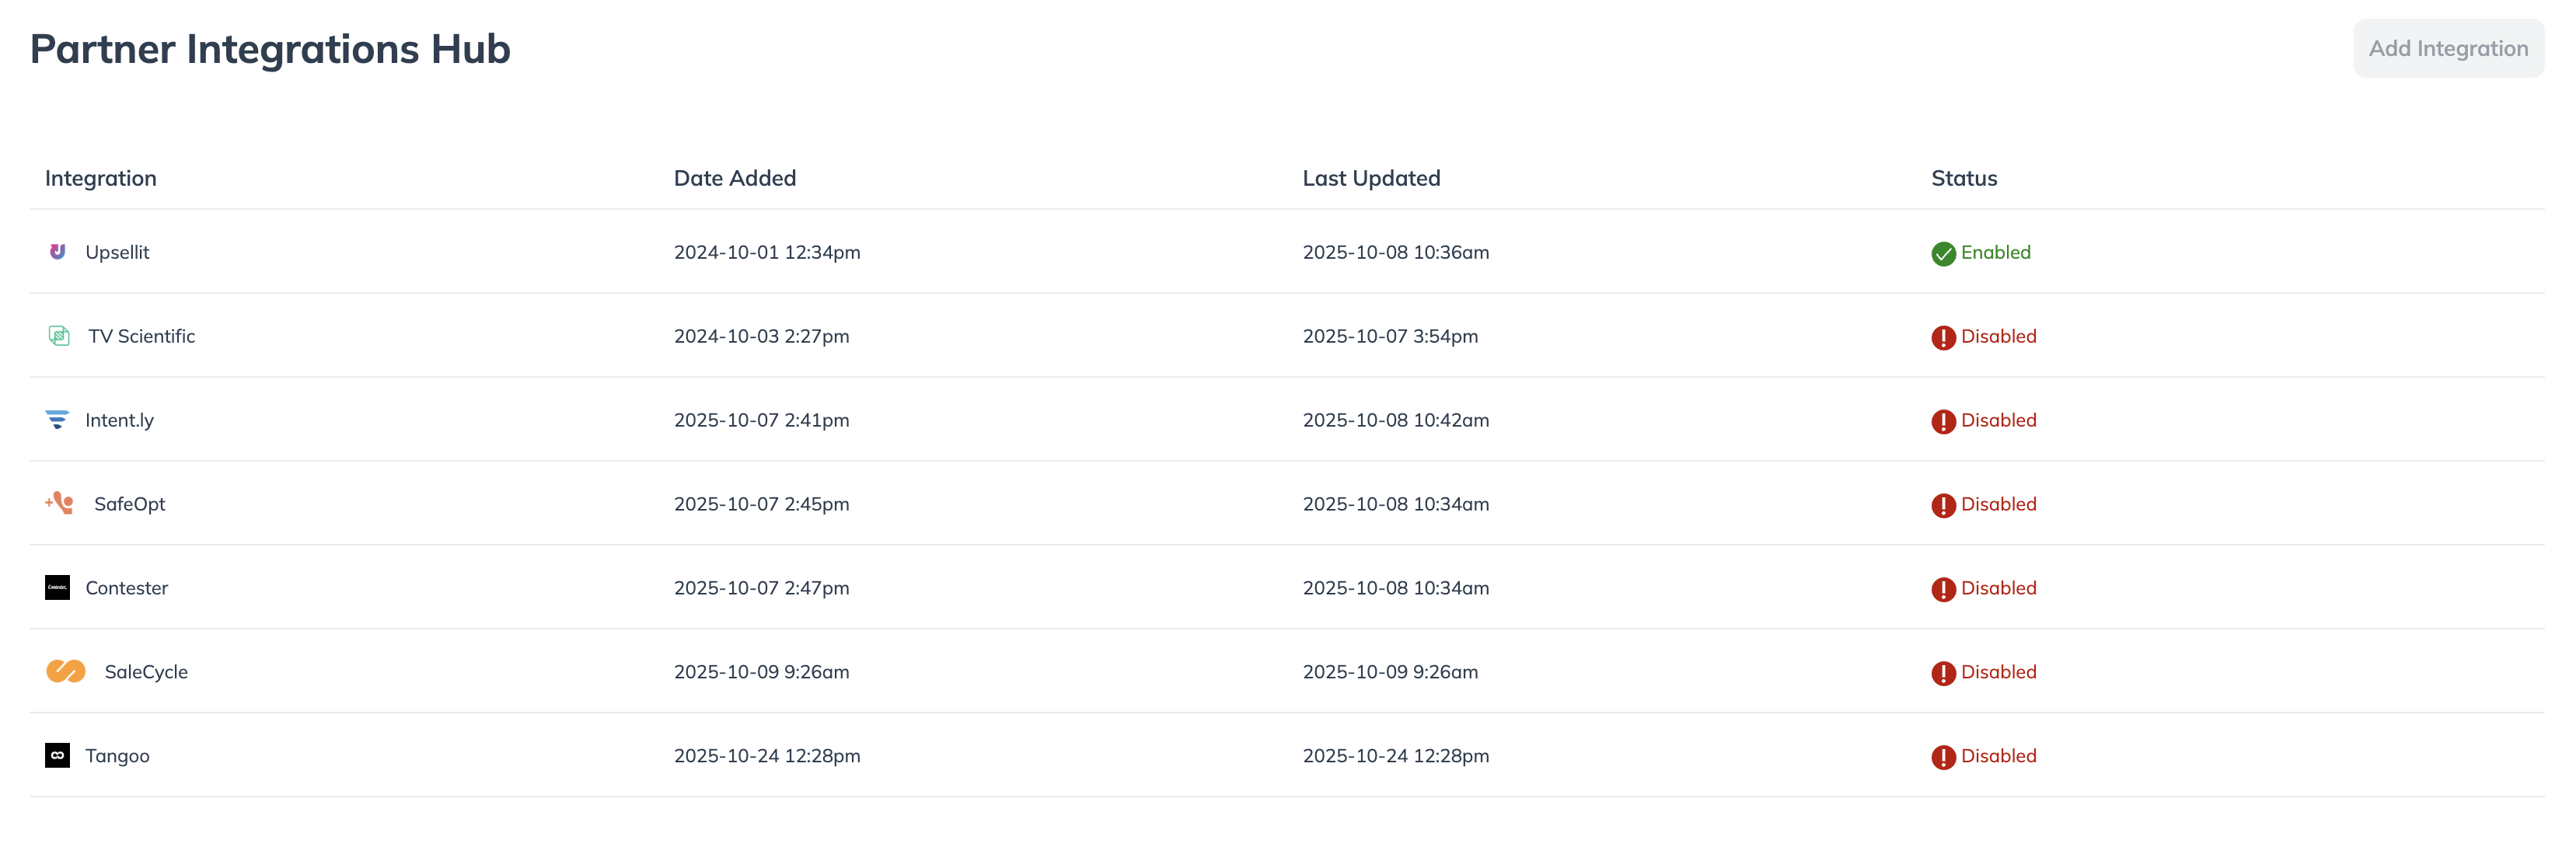Screen dimensions: 2576x847
Task: Sort by the Last Updated column header
Action: click(1370, 178)
